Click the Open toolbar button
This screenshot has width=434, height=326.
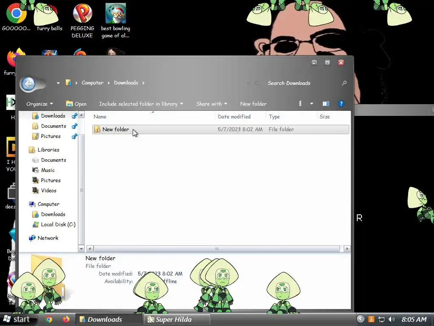76,104
